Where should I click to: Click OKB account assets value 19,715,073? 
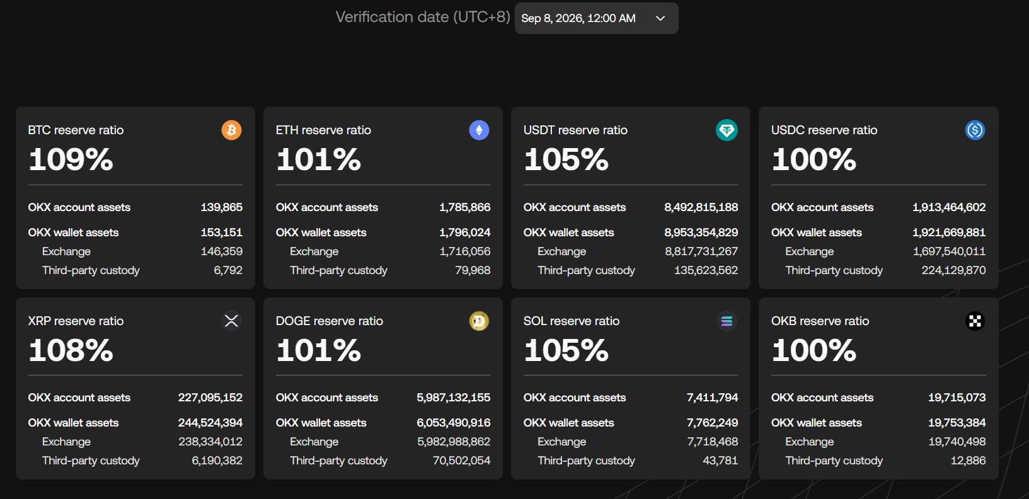click(x=957, y=398)
